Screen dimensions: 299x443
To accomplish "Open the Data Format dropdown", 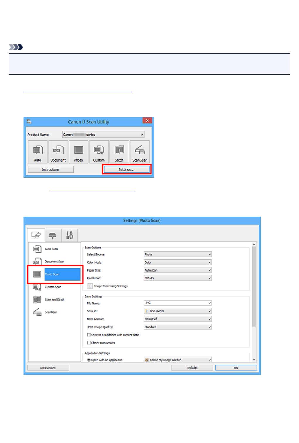I will [x=178, y=319].
